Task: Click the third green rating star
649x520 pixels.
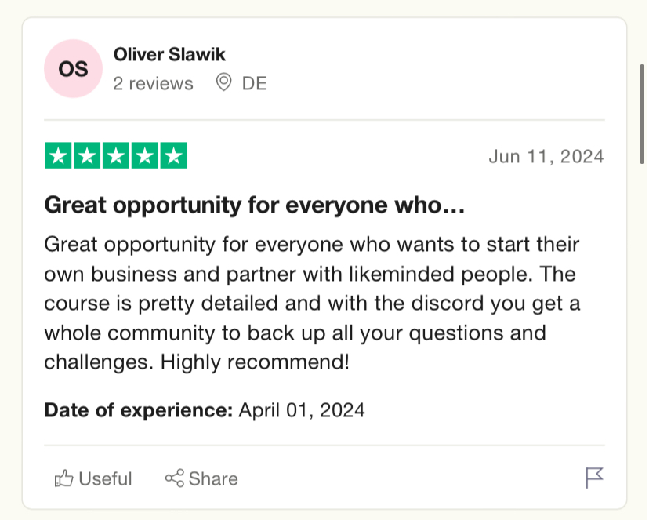Action: tap(116, 155)
